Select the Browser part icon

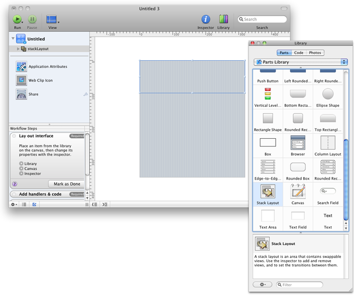point(298,143)
